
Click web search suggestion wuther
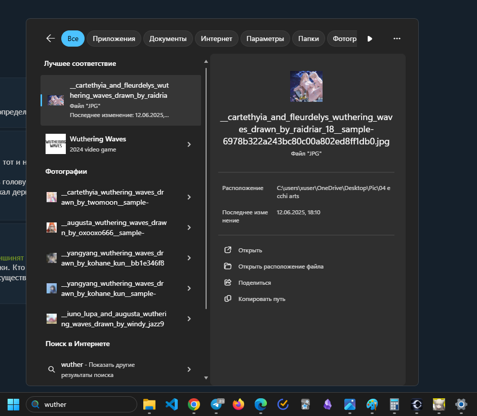point(121,369)
